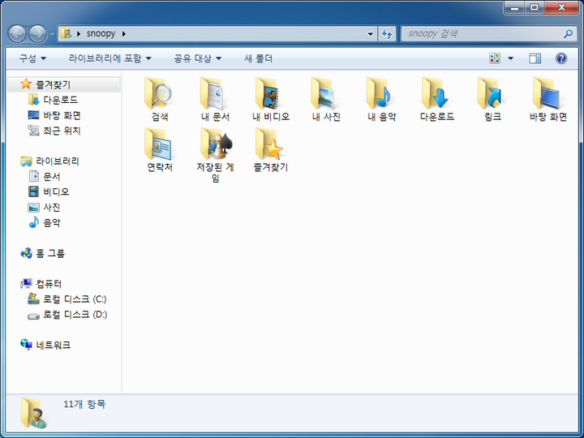The width and height of the screenshot is (584, 438).
Task: Select the 연락처 folder icon
Action: click(159, 144)
